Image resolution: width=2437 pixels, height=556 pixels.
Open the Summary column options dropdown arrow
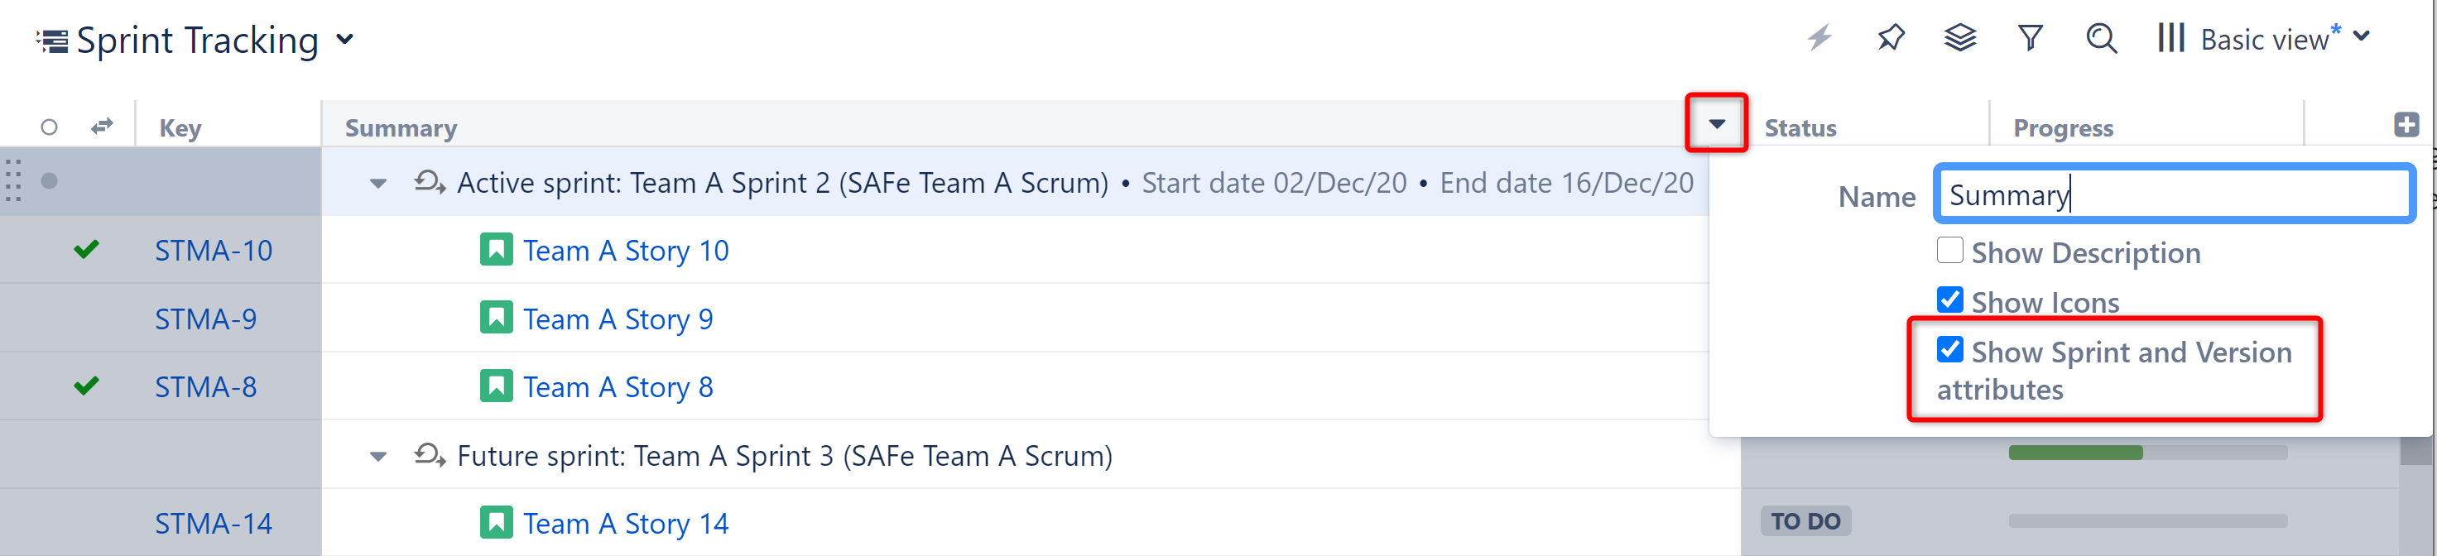tap(1716, 124)
